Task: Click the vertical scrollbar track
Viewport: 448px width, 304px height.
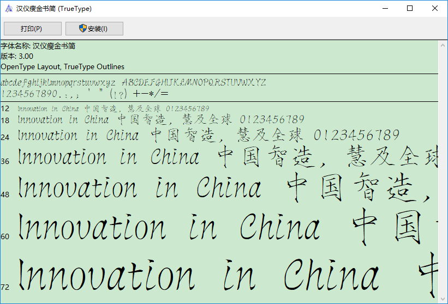Action: (x=443, y=172)
